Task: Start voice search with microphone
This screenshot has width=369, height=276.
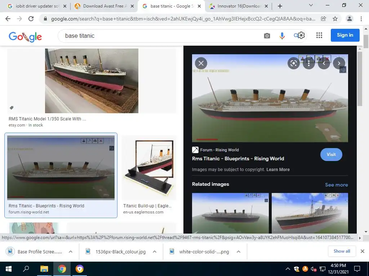Action: pyautogui.click(x=282, y=36)
